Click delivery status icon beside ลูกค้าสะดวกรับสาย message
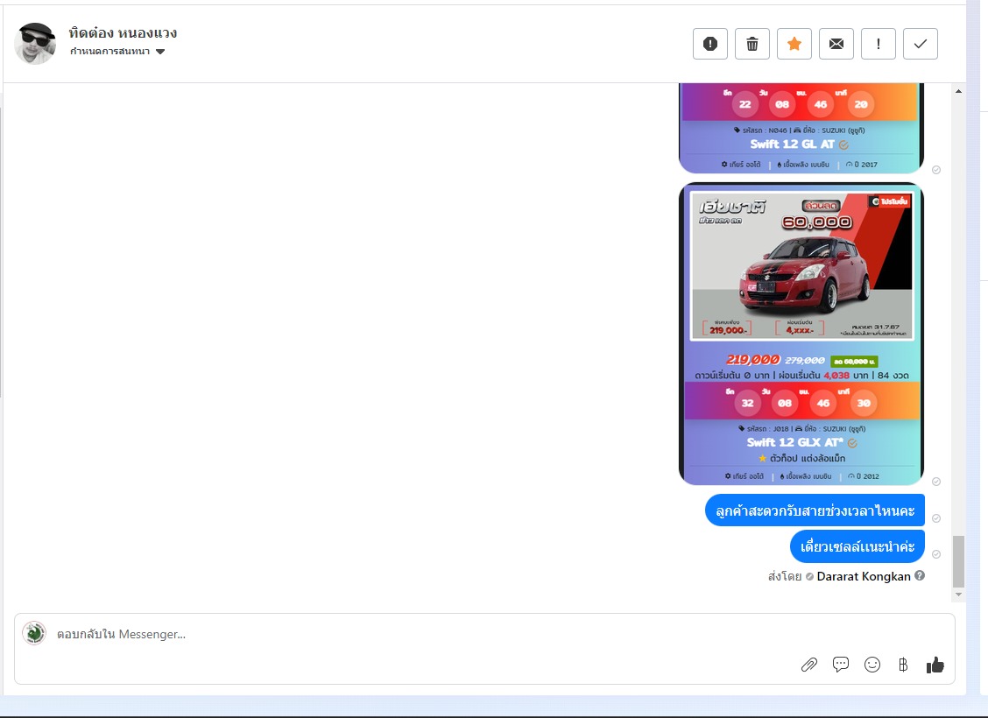Viewport: 988px width, 718px height. tap(936, 518)
